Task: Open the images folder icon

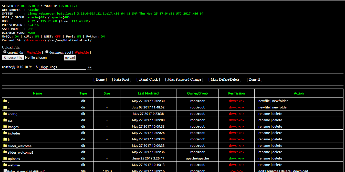Action: point(5,126)
